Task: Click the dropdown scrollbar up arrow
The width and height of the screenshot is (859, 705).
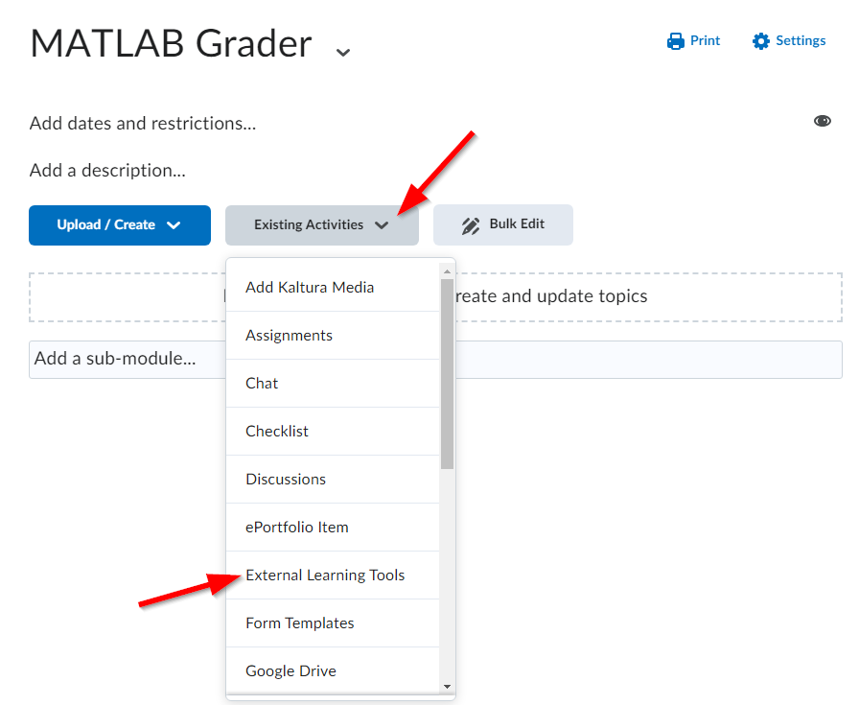Action: point(447,271)
